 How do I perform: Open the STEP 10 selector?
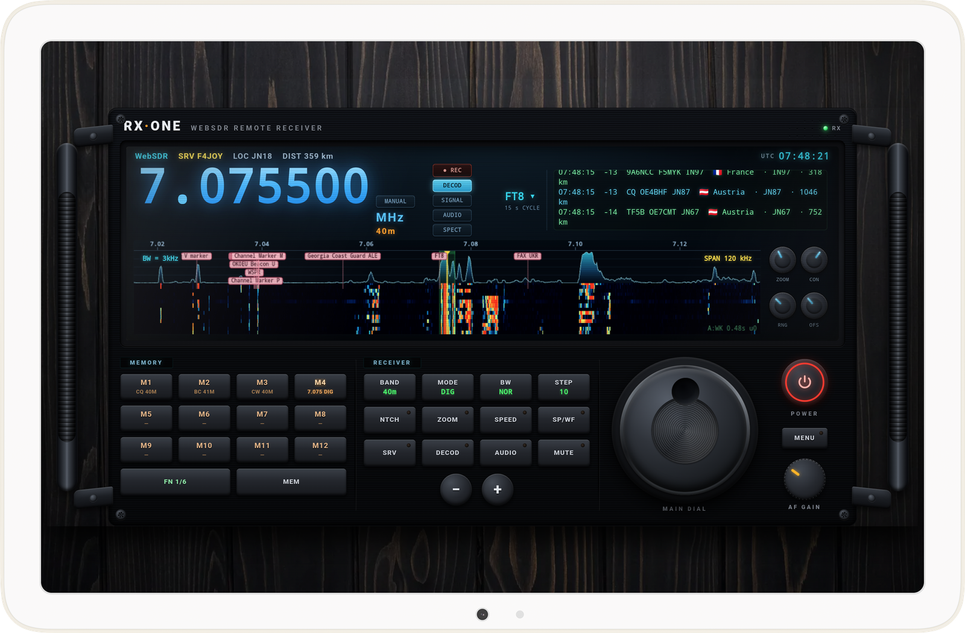click(563, 387)
